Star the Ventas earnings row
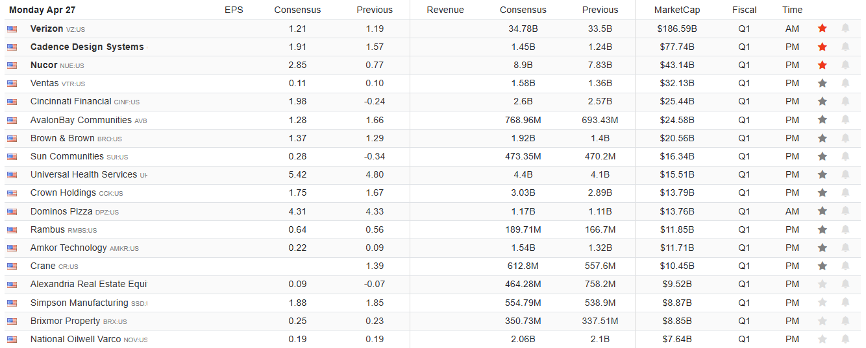 coord(823,83)
